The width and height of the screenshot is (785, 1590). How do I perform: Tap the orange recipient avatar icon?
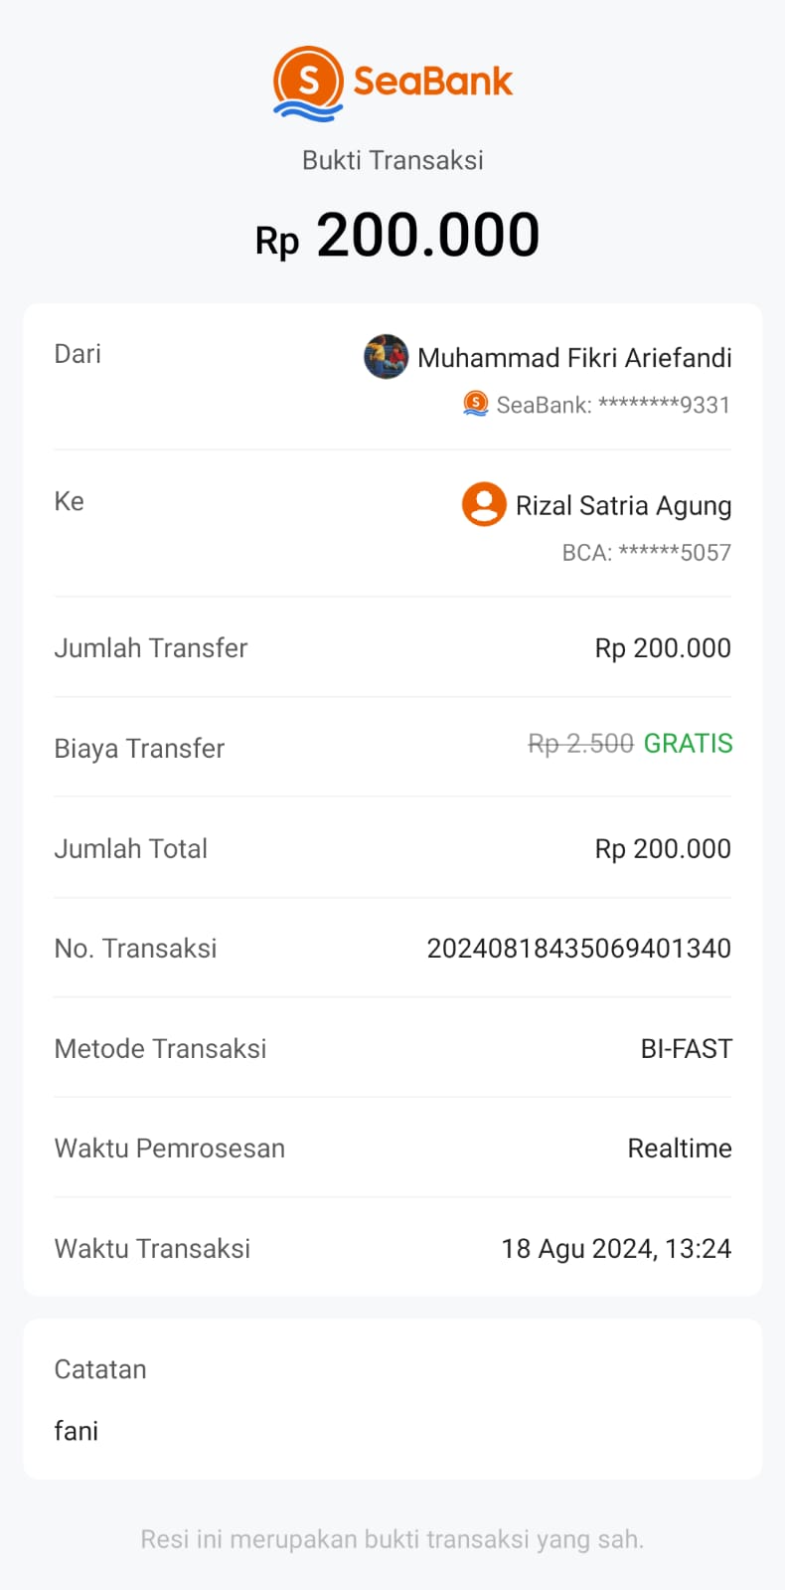pyautogui.click(x=484, y=504)
